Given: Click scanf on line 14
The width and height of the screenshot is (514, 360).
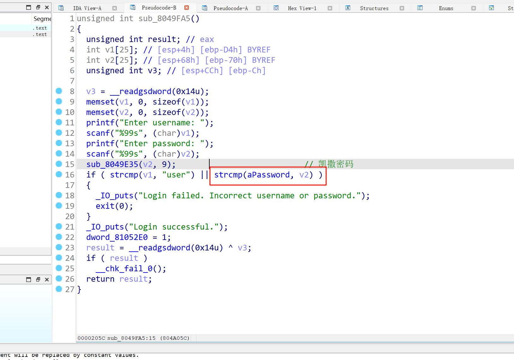Looking at the screenshot, I should click(98, 154).
